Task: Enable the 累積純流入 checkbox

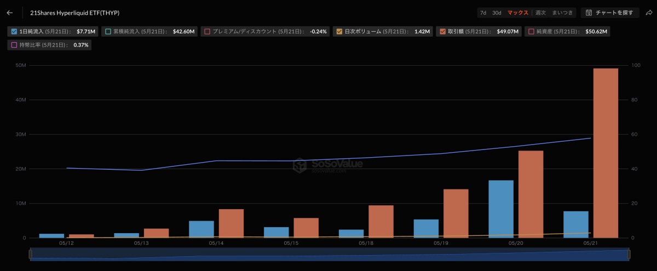Action: 108,32
